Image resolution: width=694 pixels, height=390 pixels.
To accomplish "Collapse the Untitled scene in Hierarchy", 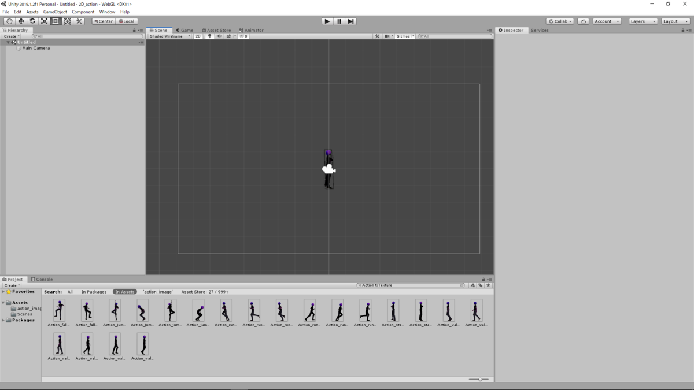I will point(8,42).
